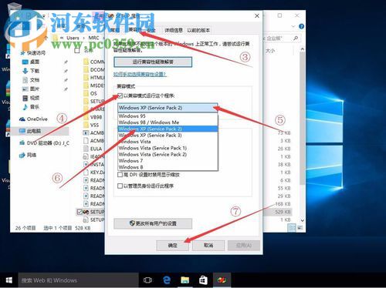Image resolution: width=386 pixels, height=288 pixels.
Task: Click Quick access star icon in sidebar
Action: 23,53
